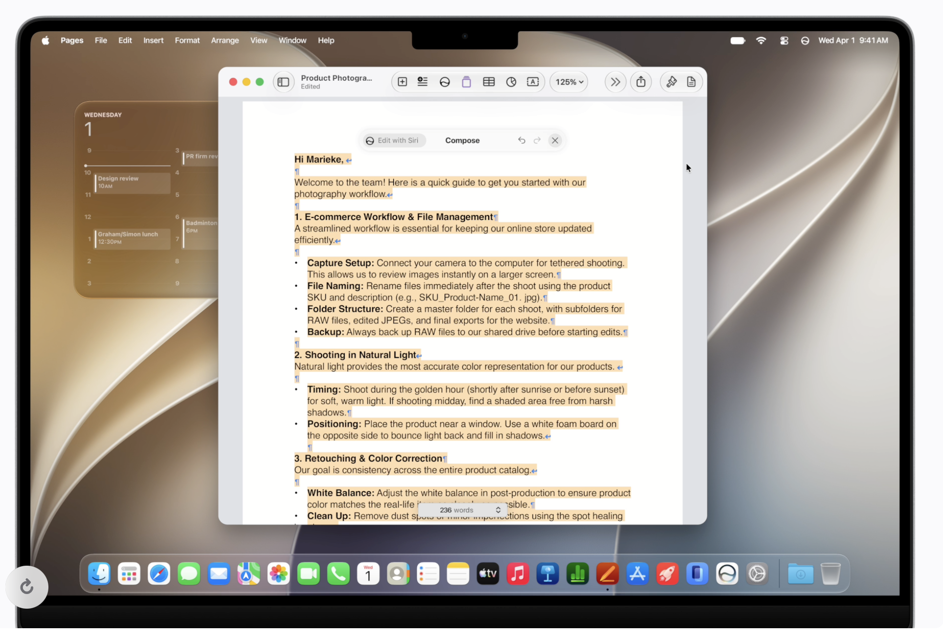
Task: Close the Edit with Siri bar
Action: 555,141
